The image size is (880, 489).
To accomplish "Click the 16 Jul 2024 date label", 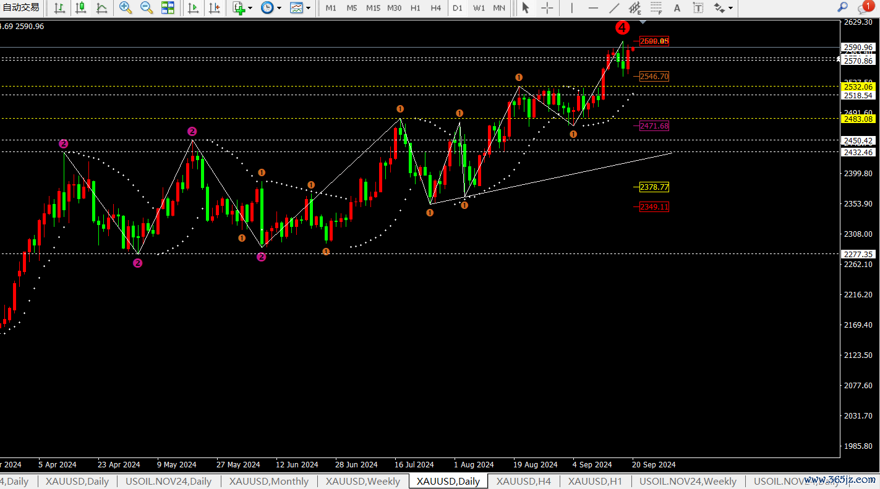I will point(414,464).
